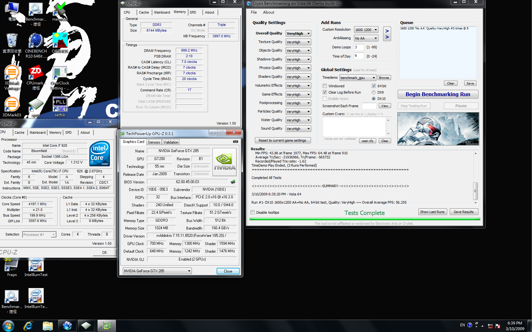Open the About menu in Crysis tool
Viewport: 532px width, 332px height.
pos(269,12)
